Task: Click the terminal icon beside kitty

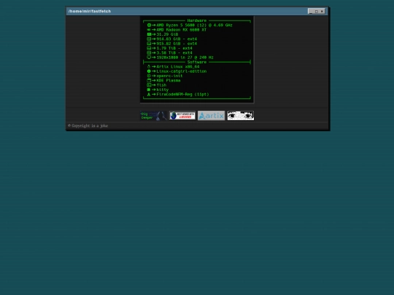Action: pyautogui.click(x=149, y=90)
